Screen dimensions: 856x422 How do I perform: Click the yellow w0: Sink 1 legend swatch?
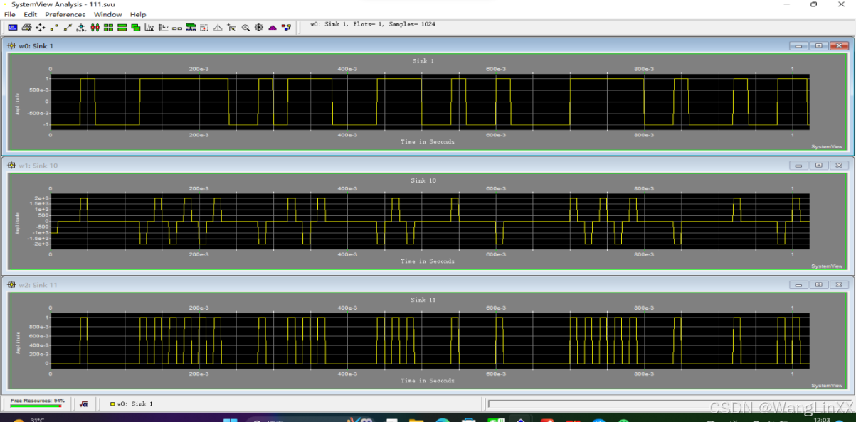point(112,404)
